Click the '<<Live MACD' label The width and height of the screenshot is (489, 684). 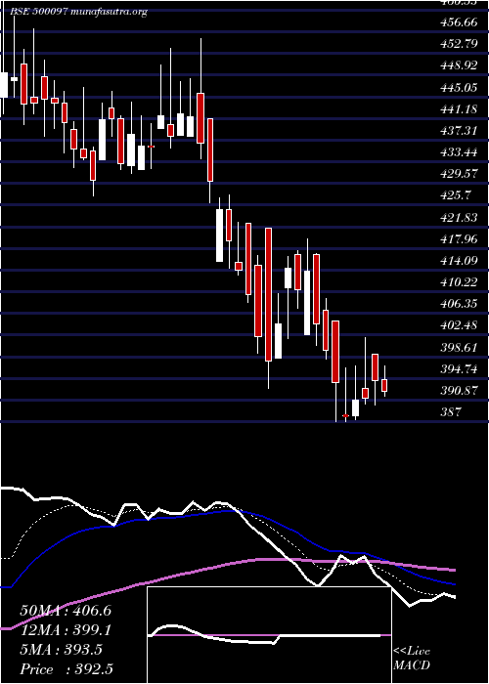[x=412, y=659]
